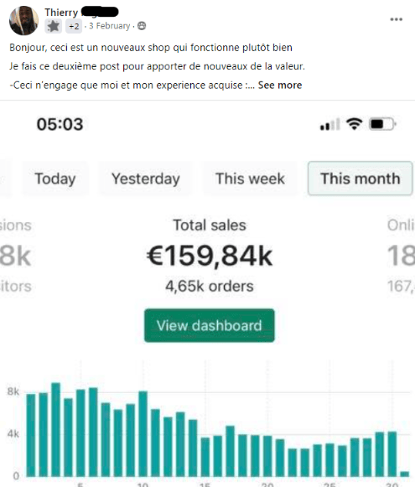Click the tallest bar in sales chart

coord(56,429)
